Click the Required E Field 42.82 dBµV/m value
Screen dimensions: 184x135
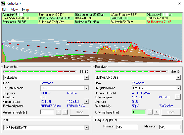click(141, 93)
